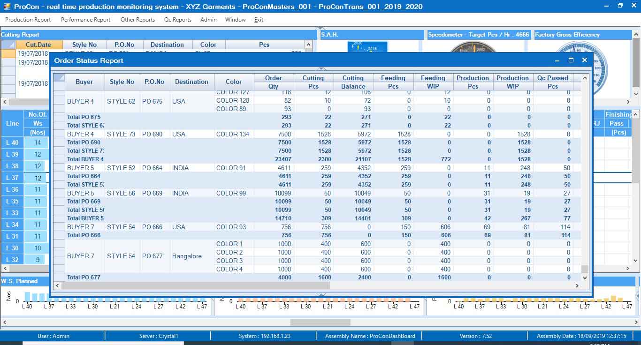Select line L 37 in the line list

[12, 178]
